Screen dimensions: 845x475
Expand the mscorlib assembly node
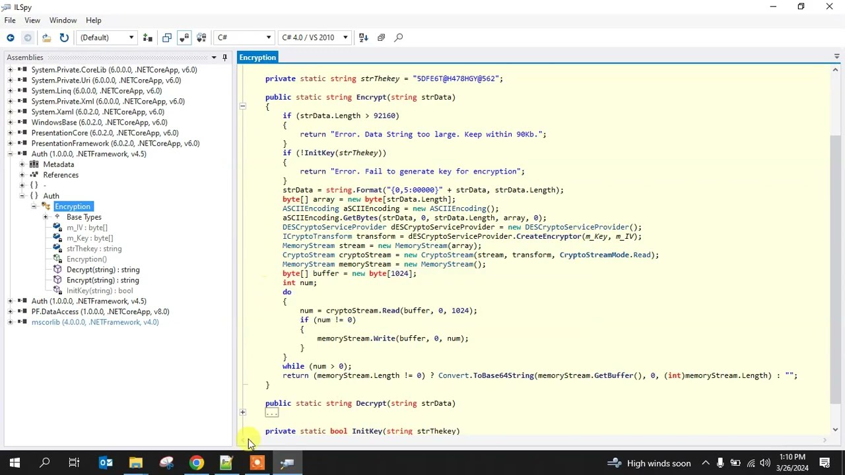pos(10,323)
